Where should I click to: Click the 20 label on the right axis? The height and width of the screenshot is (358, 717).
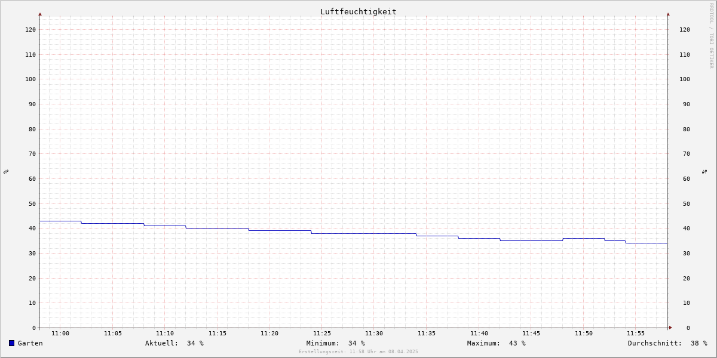(x=687, y=278)
